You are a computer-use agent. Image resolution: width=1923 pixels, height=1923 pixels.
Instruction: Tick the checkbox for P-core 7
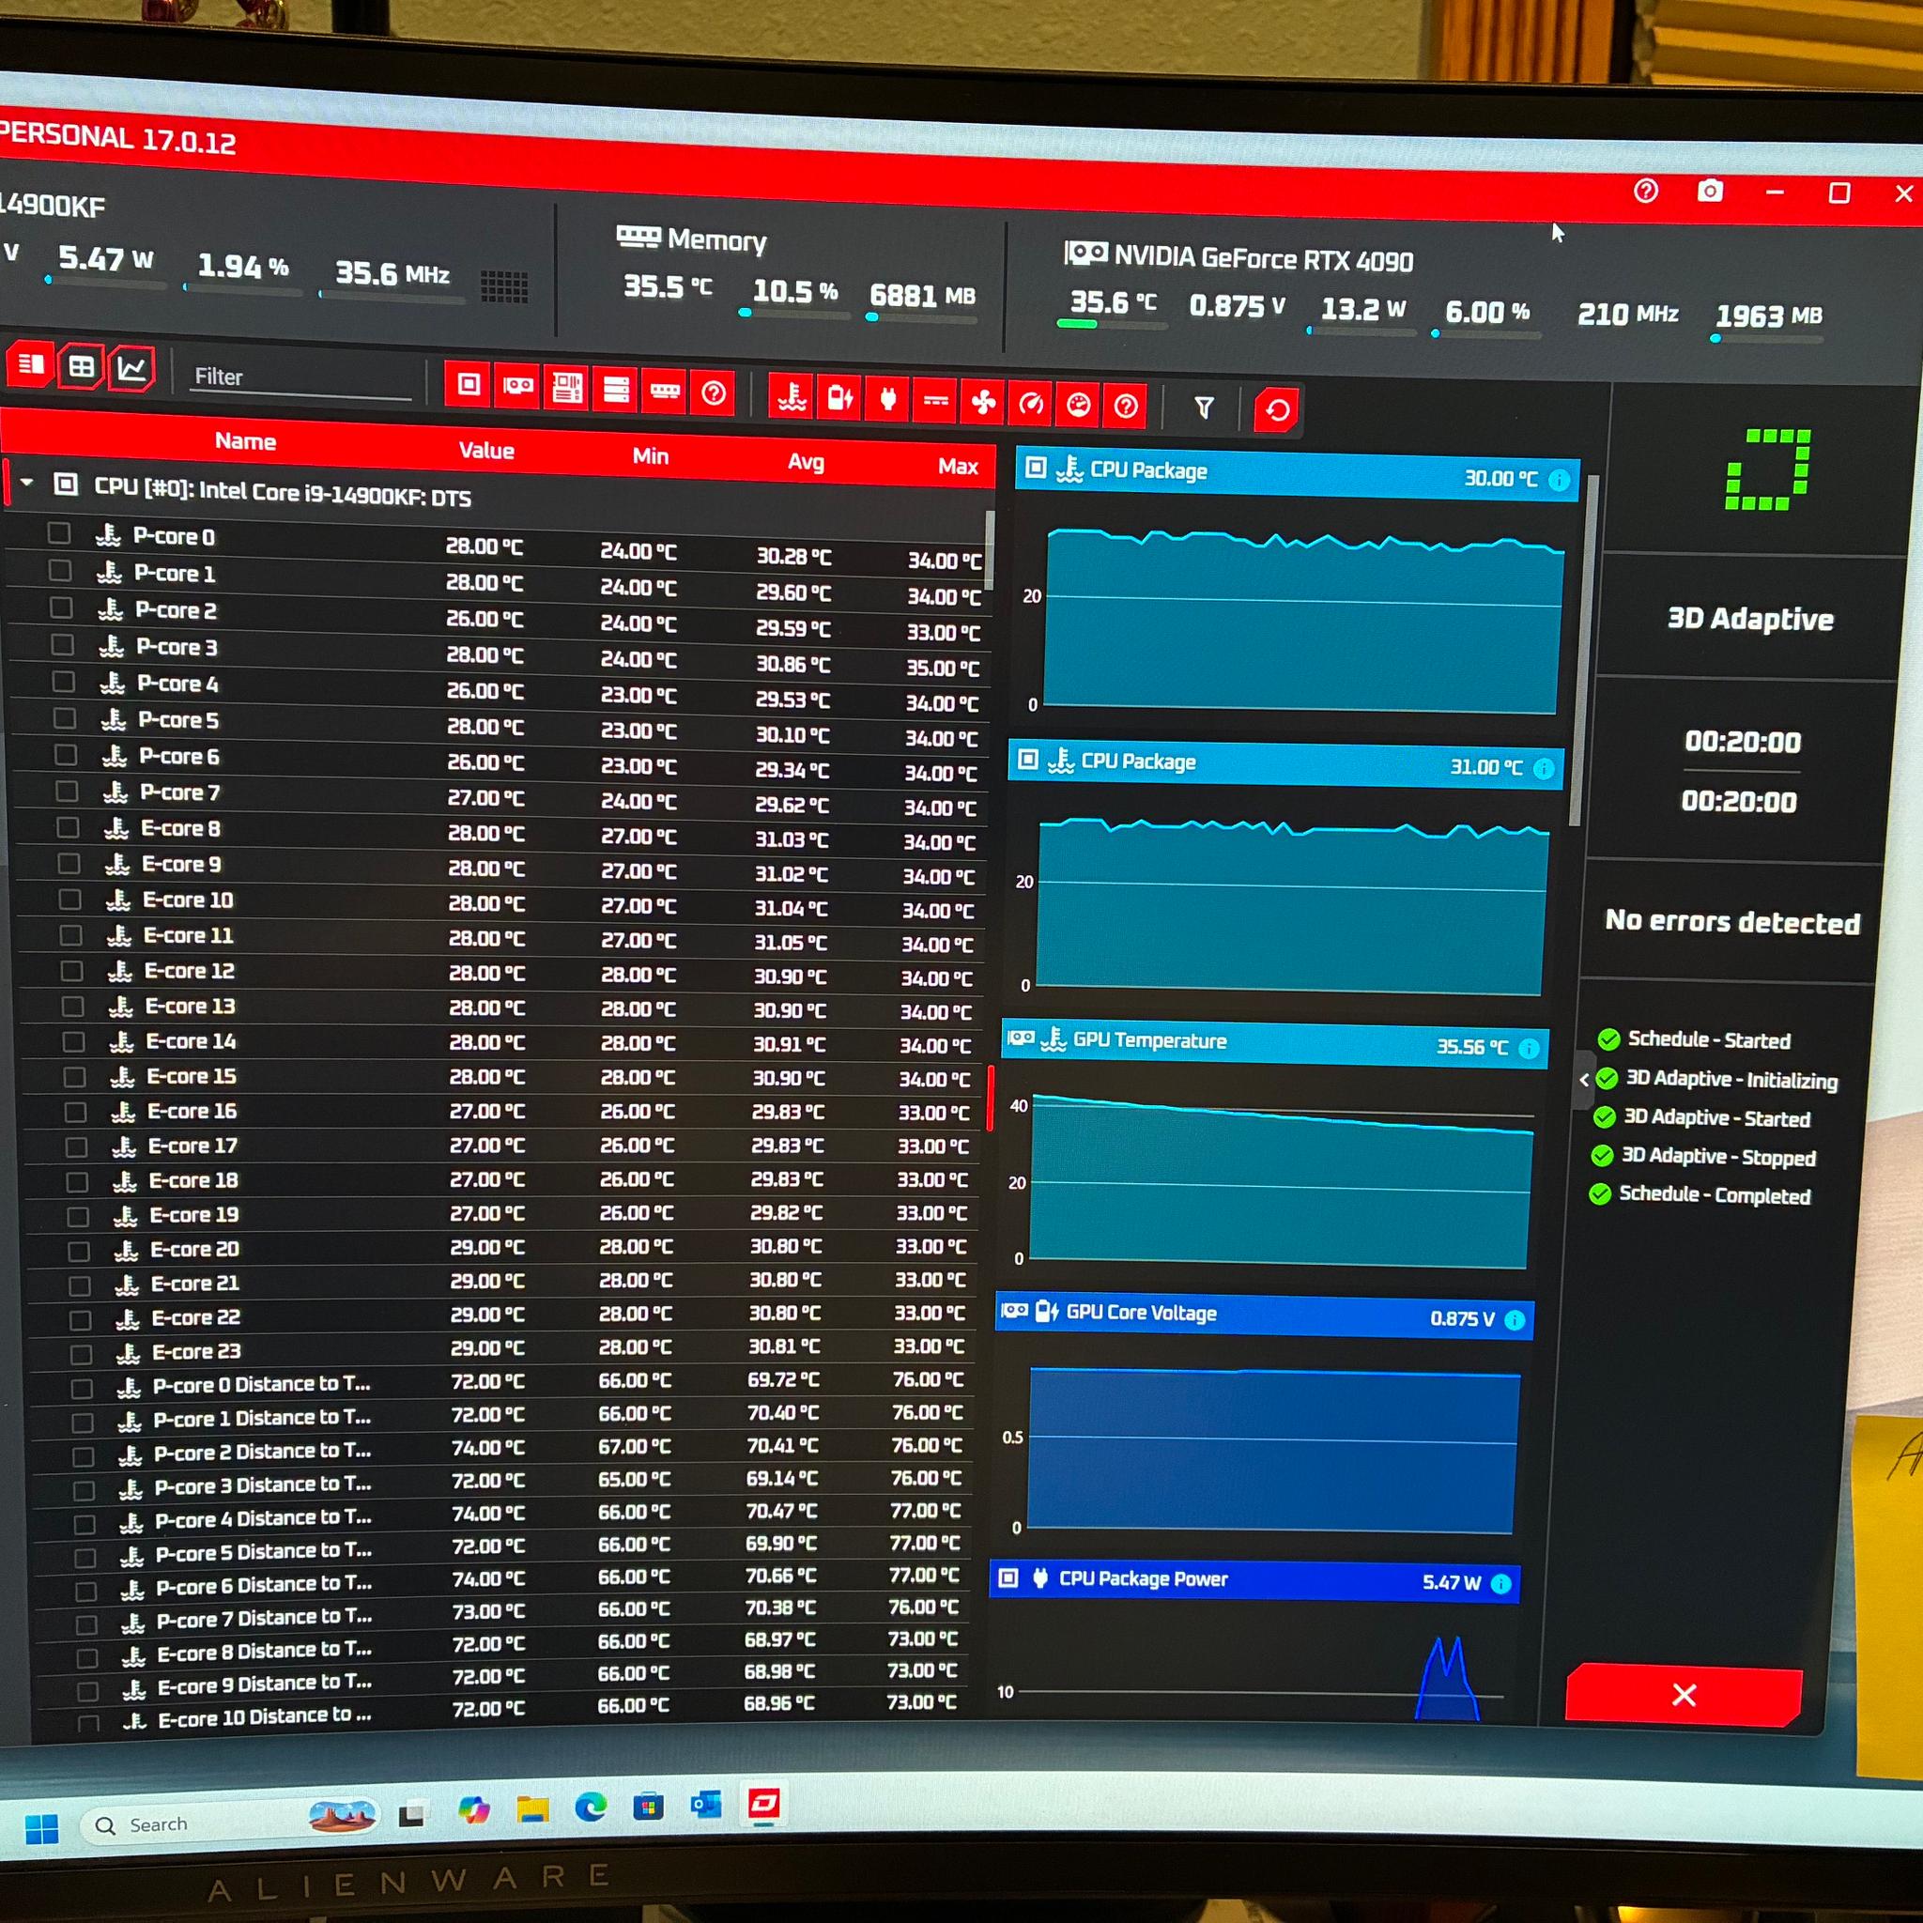tap(67, 792)
